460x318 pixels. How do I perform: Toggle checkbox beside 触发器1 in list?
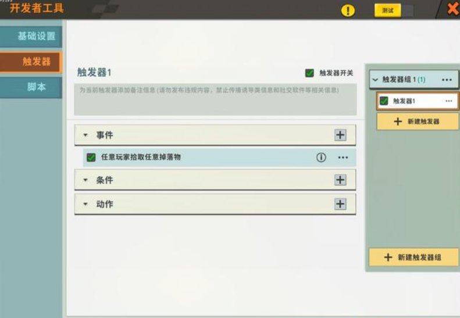384,101
